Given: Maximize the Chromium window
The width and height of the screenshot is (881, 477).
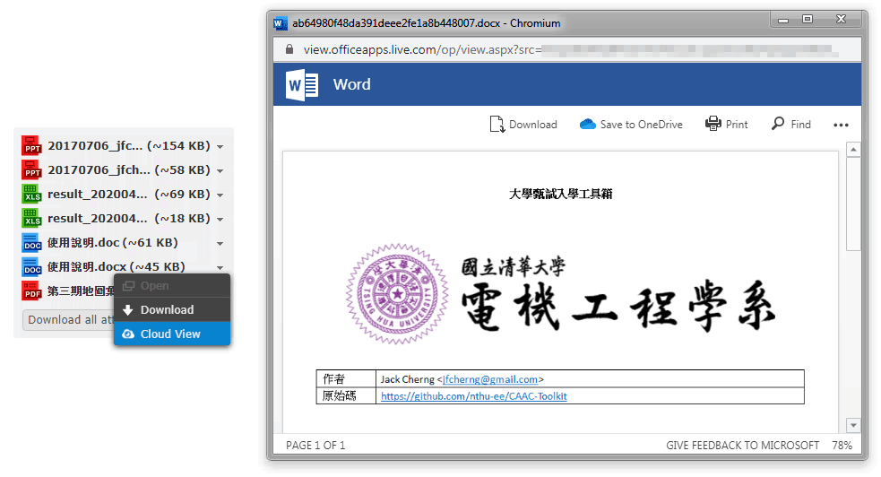Looking at the screenshot, I should click(808, 20).
